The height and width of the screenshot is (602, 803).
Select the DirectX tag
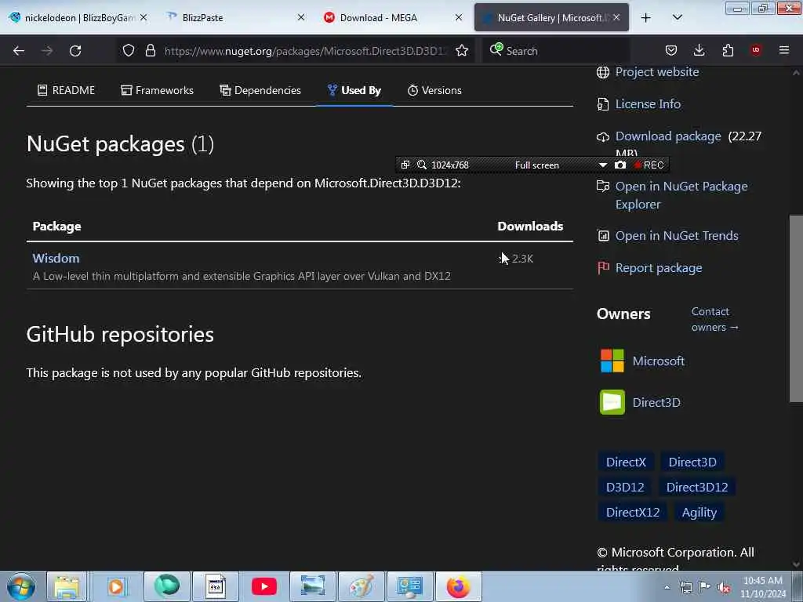click(x=626, y=462)
